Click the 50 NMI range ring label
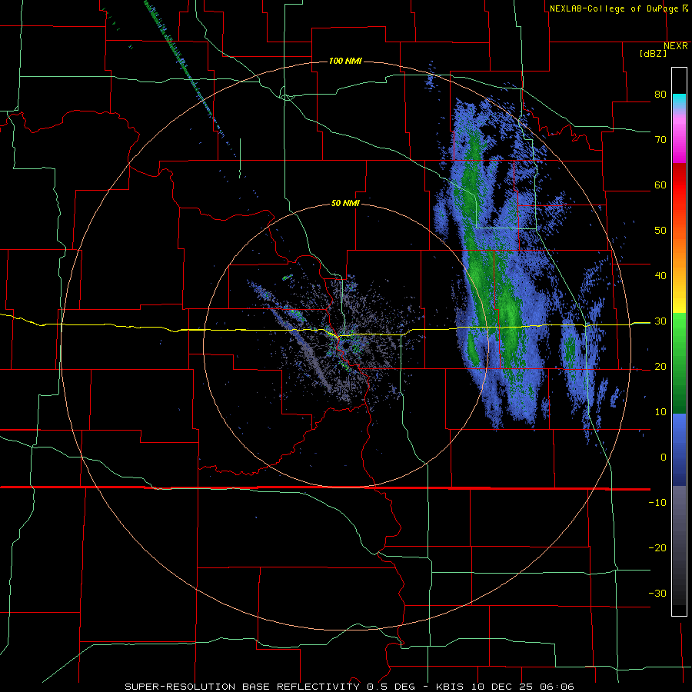The height and width of the screenshot is (692, 692). point(345,204)
